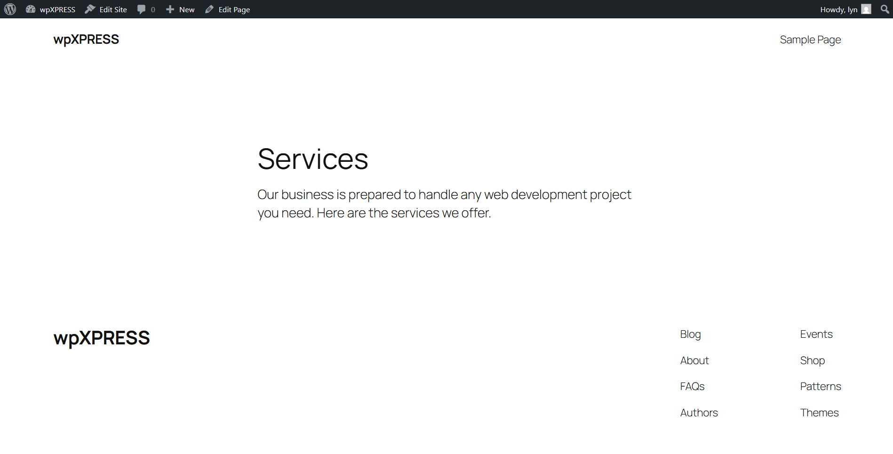Go to the Authors page
This screenshot has height=454, width=893.
(699, 413)
